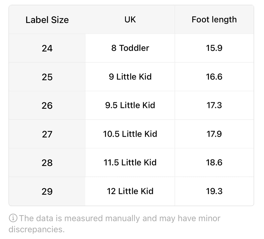Click the 11.5 Little Kid cell
This screenshot has width=264, height=239.
(130, 163)
